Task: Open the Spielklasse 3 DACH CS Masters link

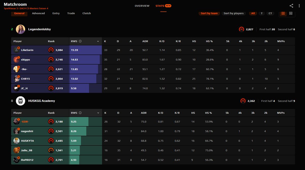Action: [26, 9]
